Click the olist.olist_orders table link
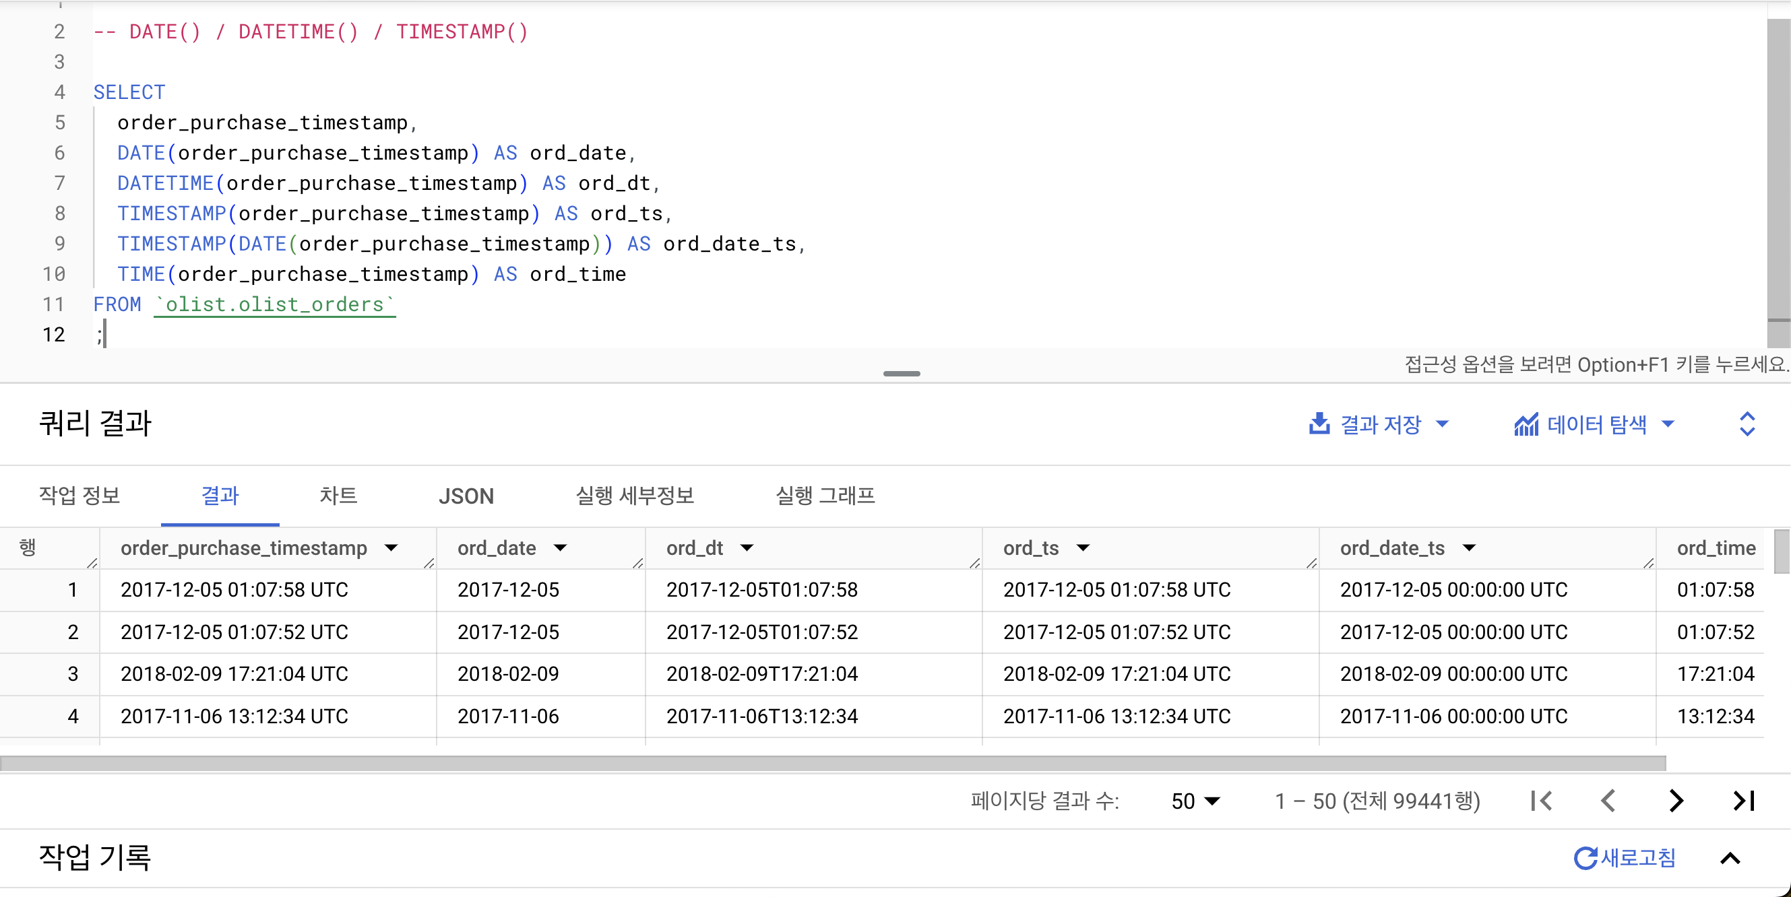Image resolution: width=1791 pixels, height=897 pixels. point(275,304)
